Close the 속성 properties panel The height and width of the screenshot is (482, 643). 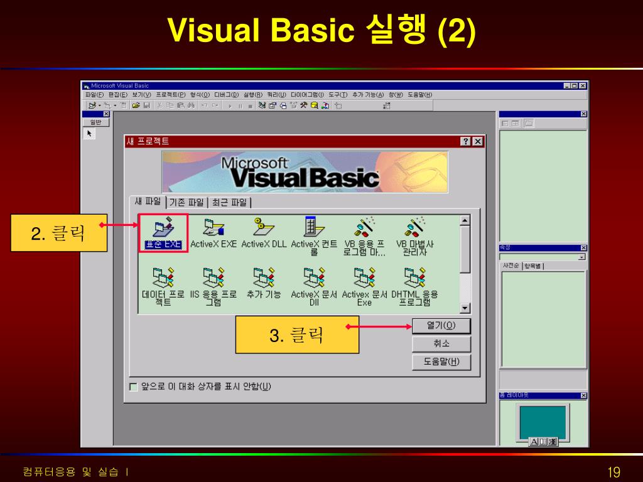click(x=583, y=248)
